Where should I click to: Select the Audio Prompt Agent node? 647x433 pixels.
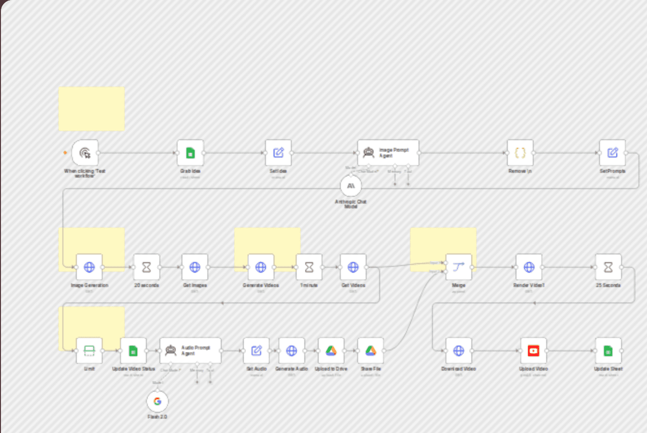191,350
